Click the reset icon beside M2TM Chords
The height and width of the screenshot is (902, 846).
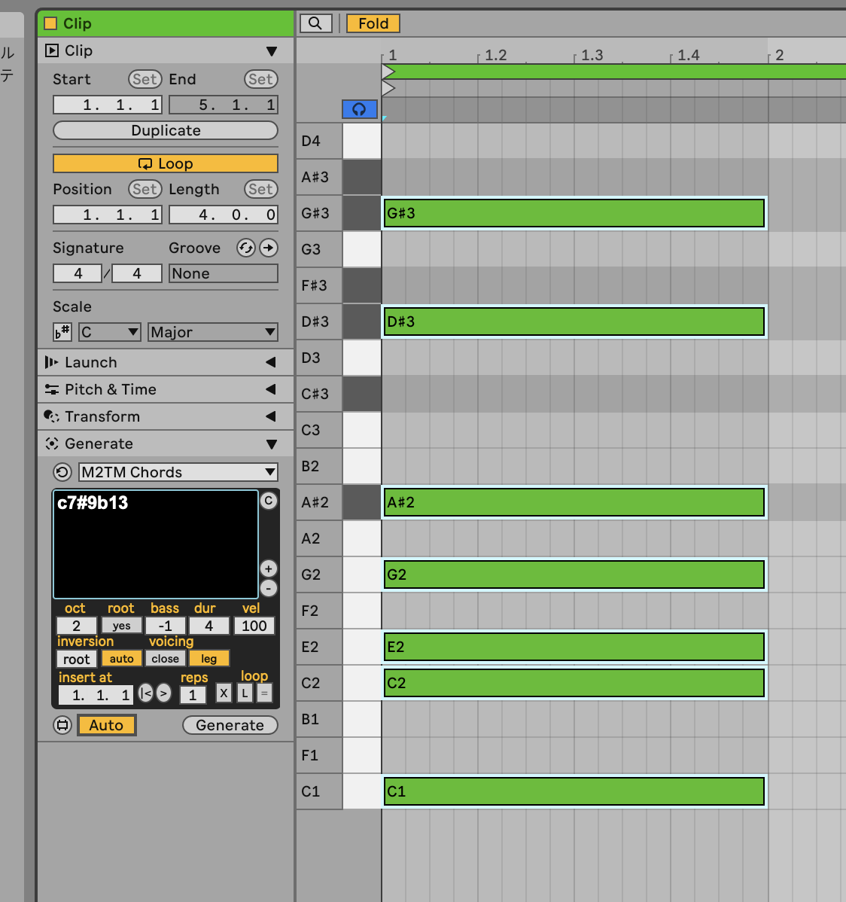pyautogui.click(x=62, y=472)
